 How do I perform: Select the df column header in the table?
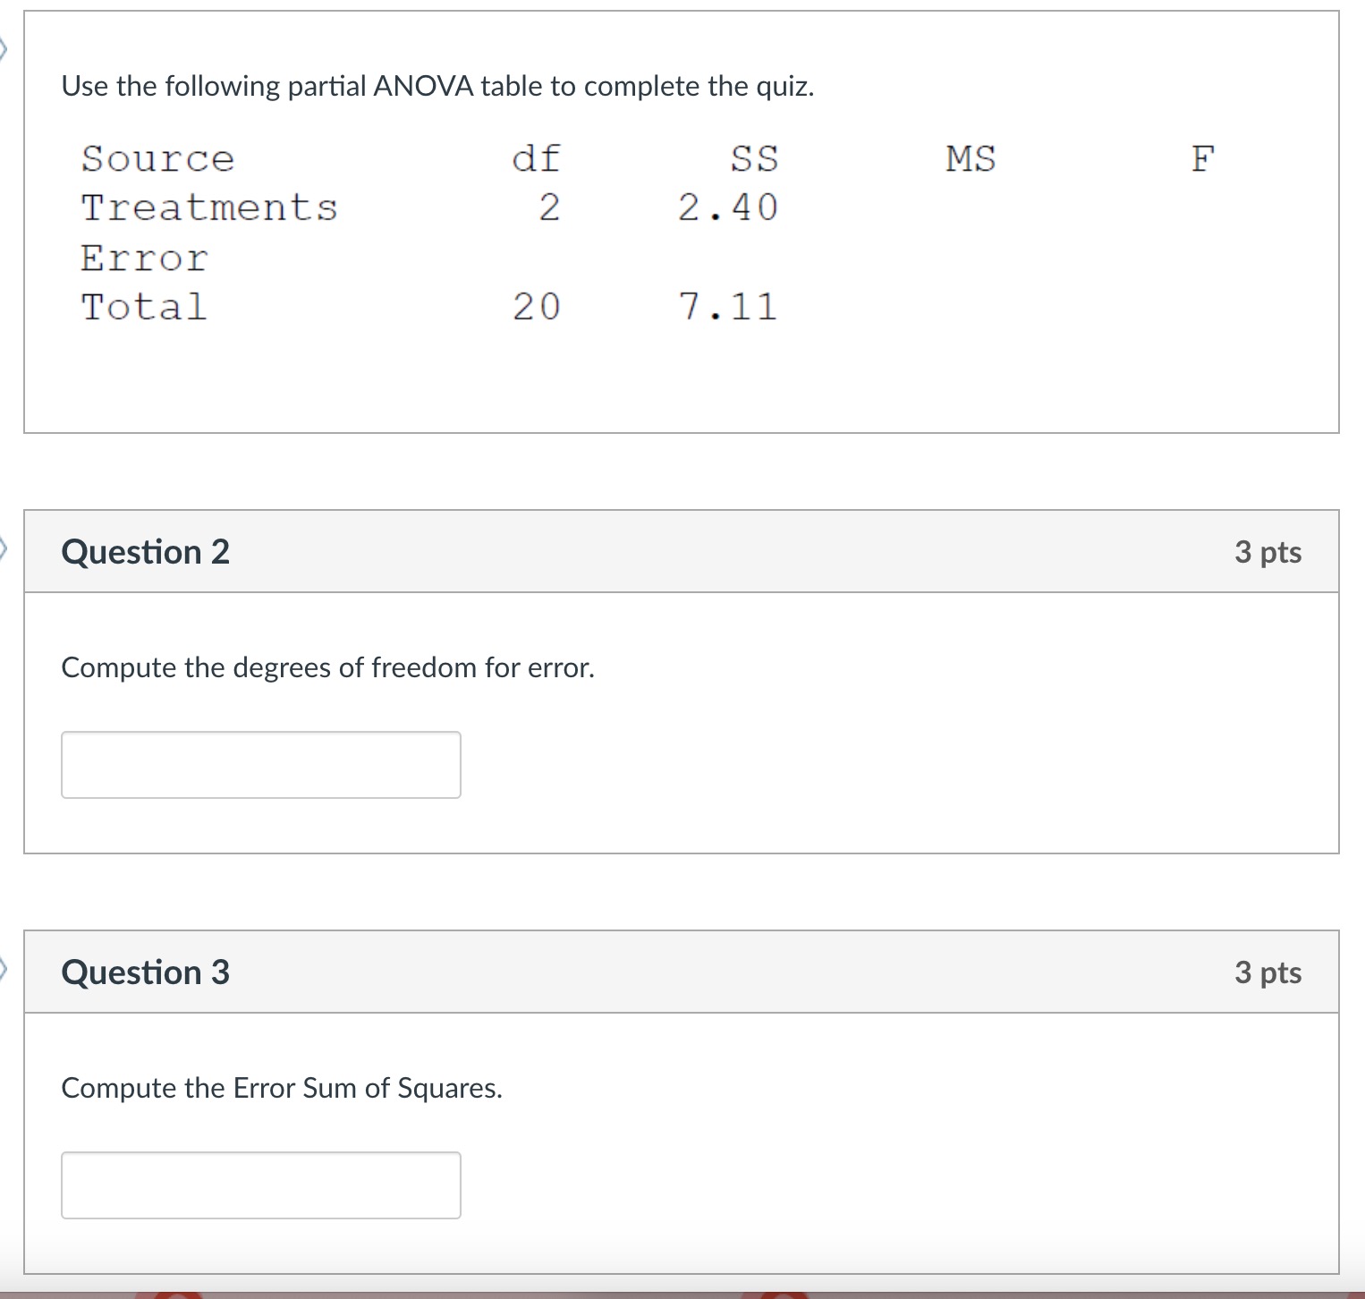pos(535,158)
